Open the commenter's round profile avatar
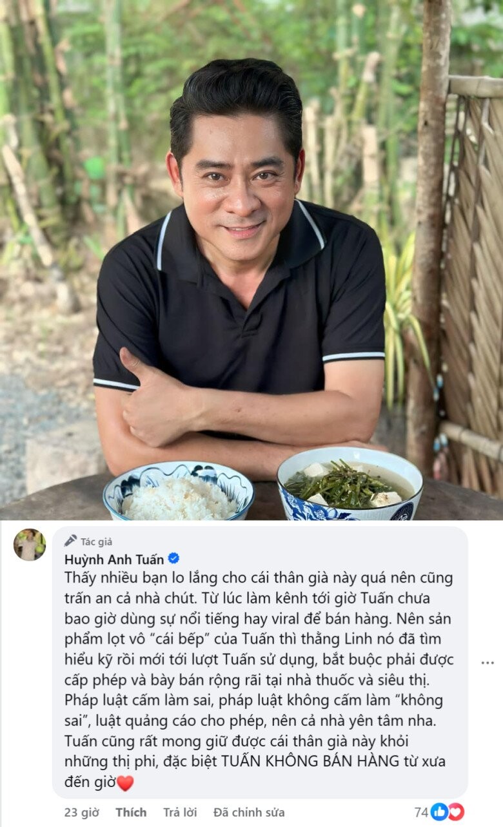 [x=30, y=545]
